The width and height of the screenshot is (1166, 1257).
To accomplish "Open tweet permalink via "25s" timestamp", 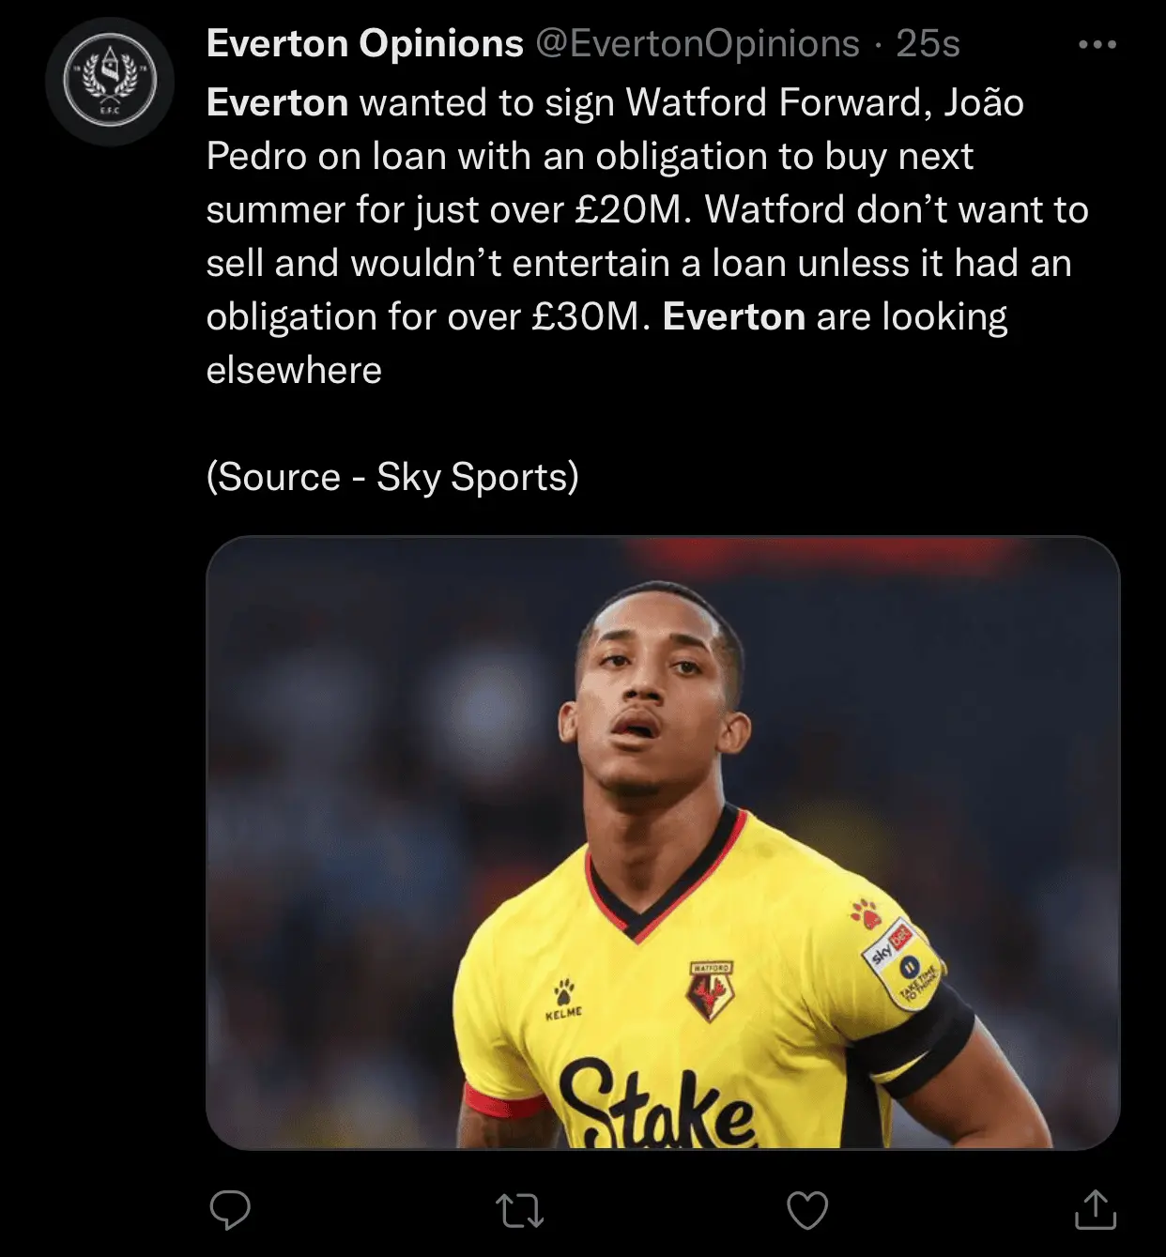I will (x=928, y=43).
